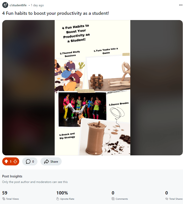
Task: Open the r/studentlife subreddit link
Action: click(x=18, y=5)
